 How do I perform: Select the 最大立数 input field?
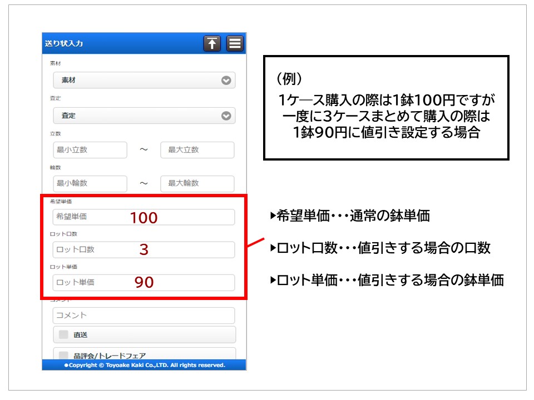coord(197,150)
